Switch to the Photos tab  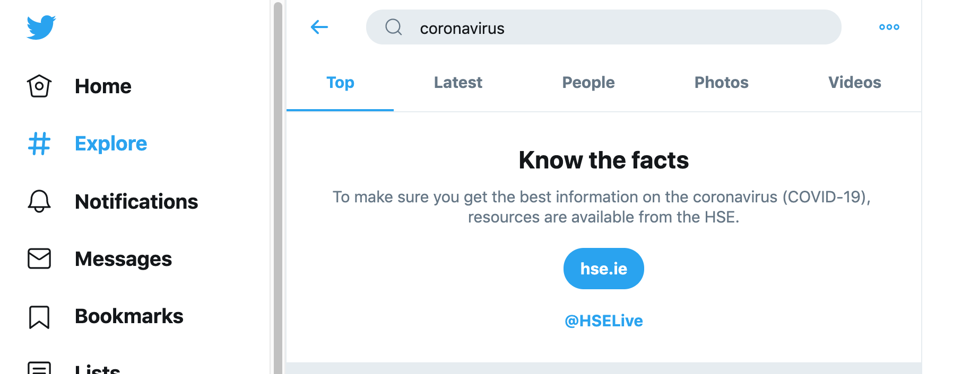point(722,83)
